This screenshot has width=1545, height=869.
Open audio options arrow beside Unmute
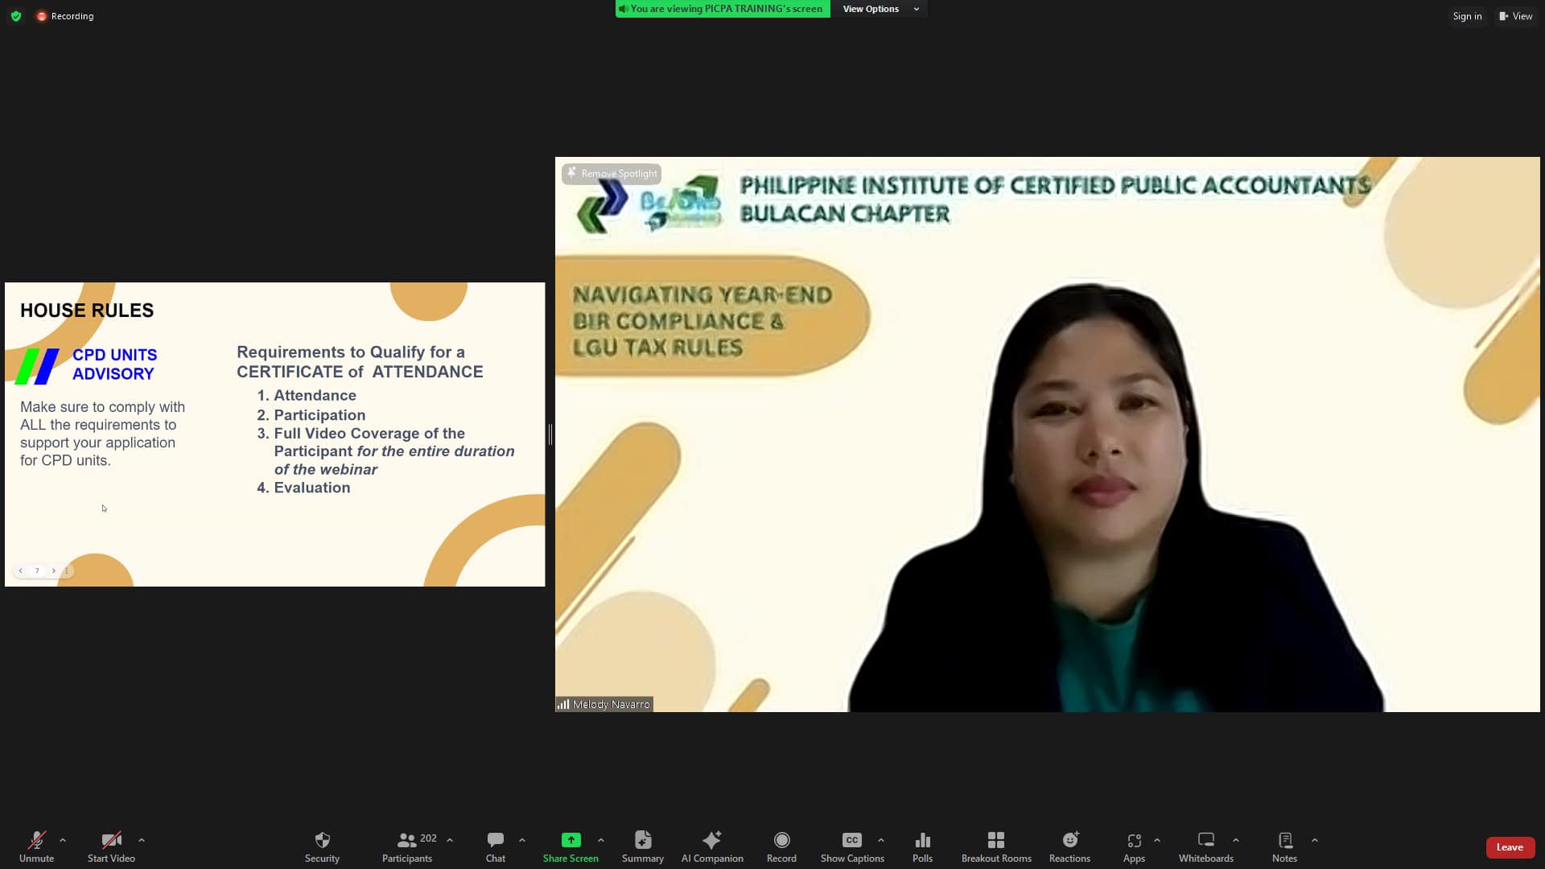pos(63,840)
